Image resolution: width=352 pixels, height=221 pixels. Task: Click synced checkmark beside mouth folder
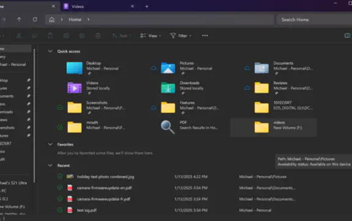pos(60,127)
